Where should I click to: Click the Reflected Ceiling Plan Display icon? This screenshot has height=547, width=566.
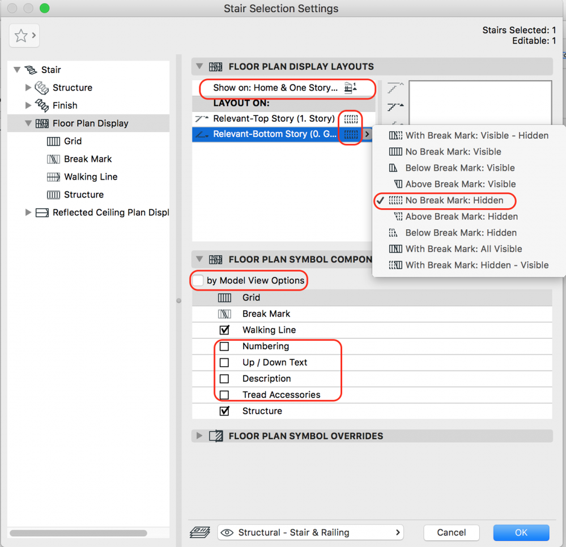(x=42, y=212)
